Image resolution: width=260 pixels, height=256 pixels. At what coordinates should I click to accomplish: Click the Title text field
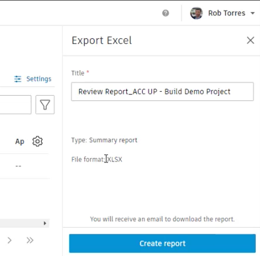click(x=162, y=92)
